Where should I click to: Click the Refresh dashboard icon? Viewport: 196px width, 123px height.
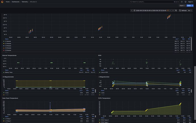[180, 11]
